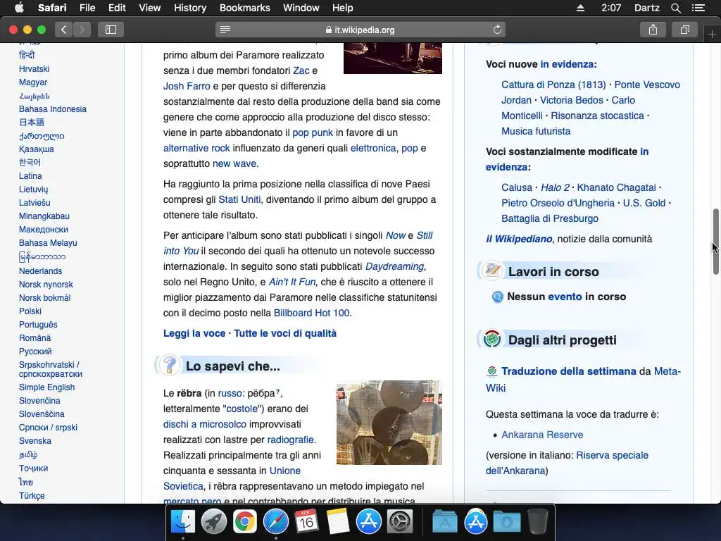Screen dimensions: 721x541
Task: Open Calendar showing 16 in Dock
Action: (x=306, y=522)
